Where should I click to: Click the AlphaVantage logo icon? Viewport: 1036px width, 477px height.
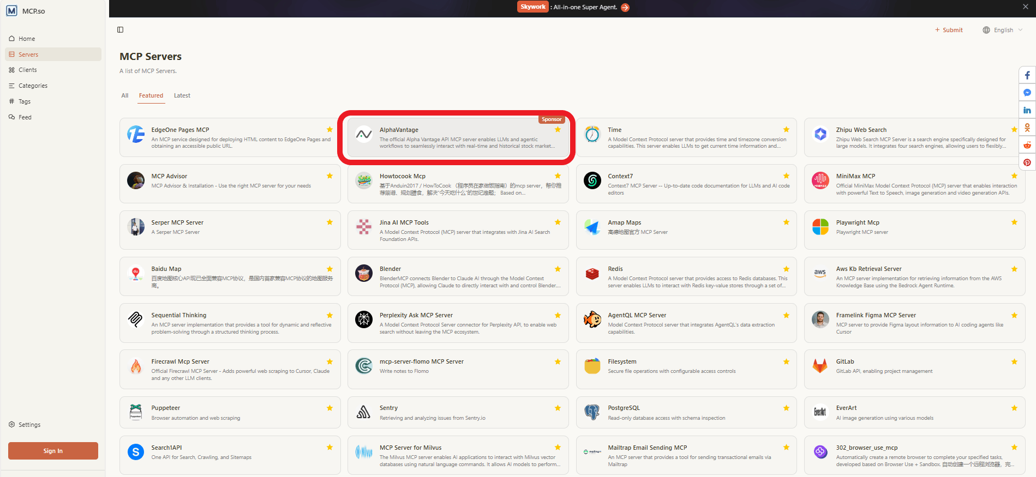coord(364,134)
